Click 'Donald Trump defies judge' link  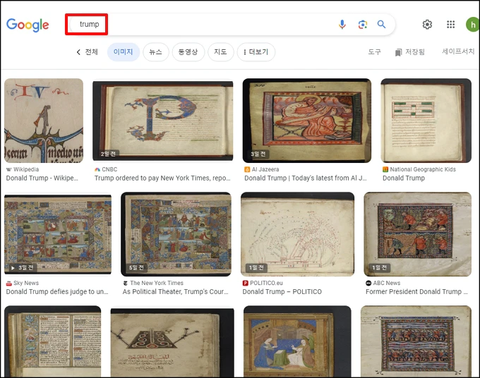(x=57, y=292)
